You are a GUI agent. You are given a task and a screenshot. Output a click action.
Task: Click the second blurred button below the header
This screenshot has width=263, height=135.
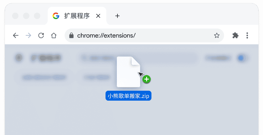97,77
